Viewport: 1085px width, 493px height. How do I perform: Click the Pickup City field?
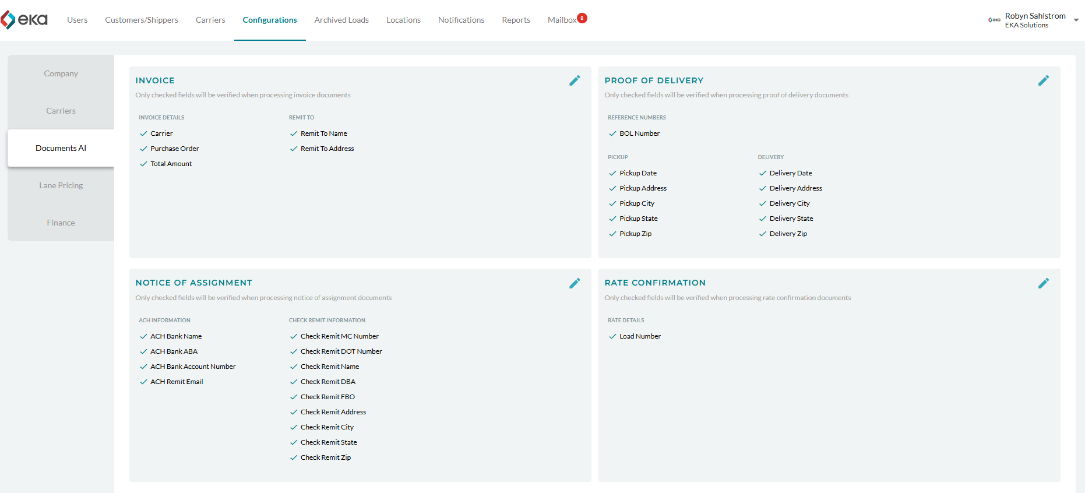tap(631, 203)
